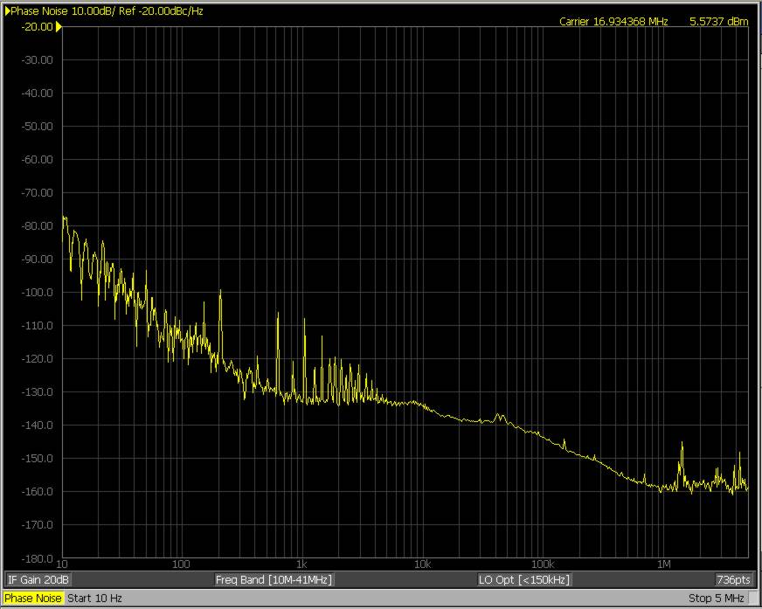The image size is (762, 609).
Task: Open the LO Opt [<150kHz] setting
Action: [524, 580]
